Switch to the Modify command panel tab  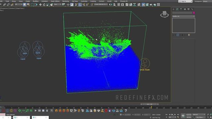[x=177, y=9]
